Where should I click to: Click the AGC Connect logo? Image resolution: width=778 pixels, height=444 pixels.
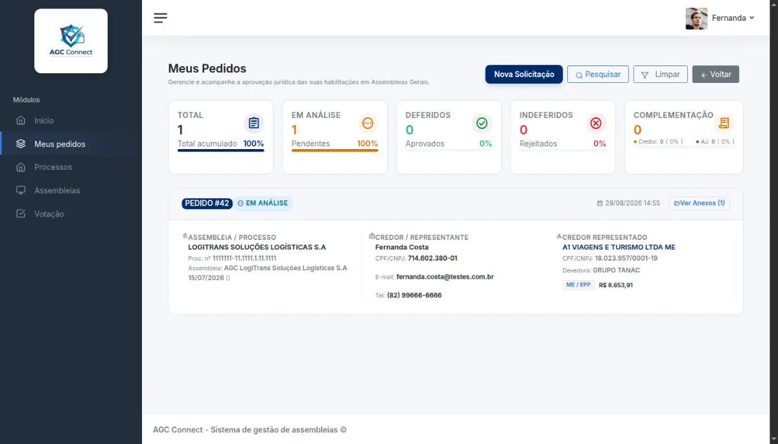(x=71, y=41)
